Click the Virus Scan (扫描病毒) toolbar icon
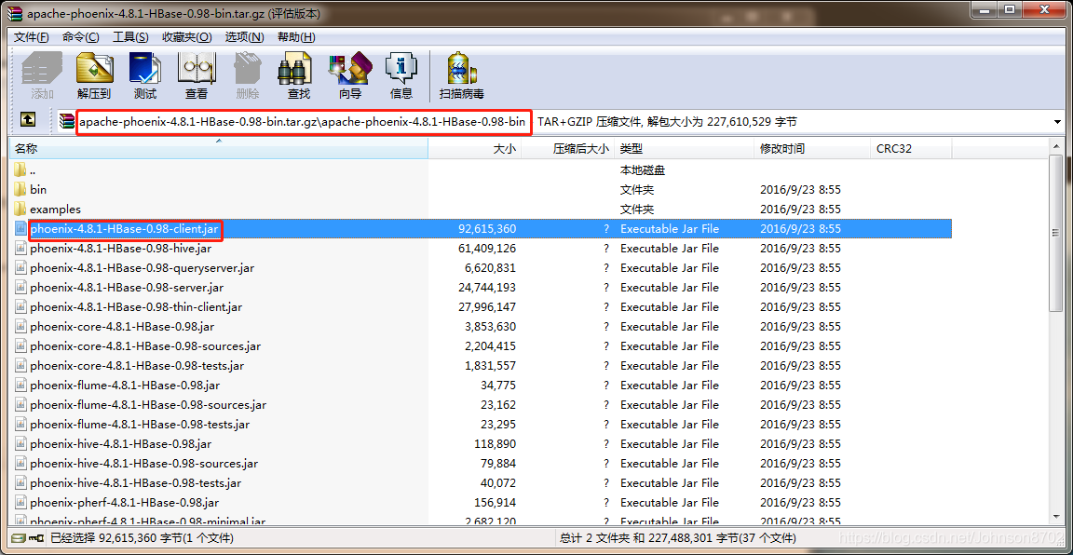The height and width of the screenshot is (555, 1073). tap(462, 68)
